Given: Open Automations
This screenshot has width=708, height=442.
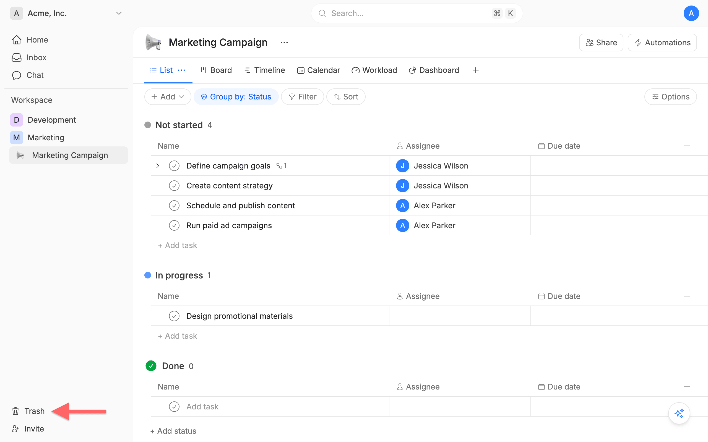Looking at the screenshot, I should coord(662,43).
